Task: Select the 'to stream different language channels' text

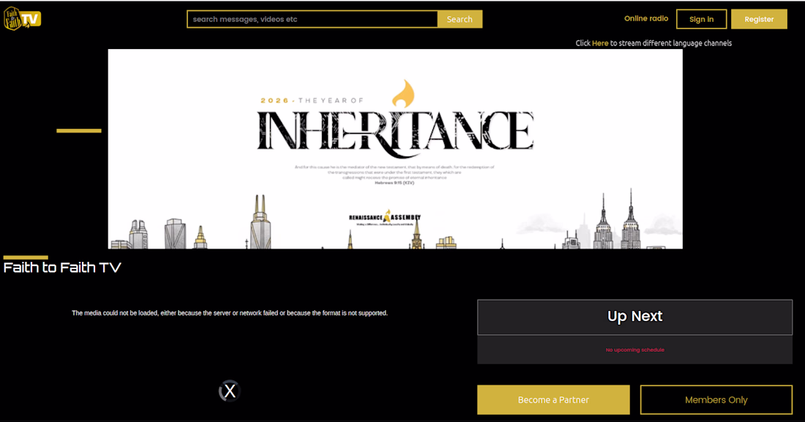Action: [670, 43]
